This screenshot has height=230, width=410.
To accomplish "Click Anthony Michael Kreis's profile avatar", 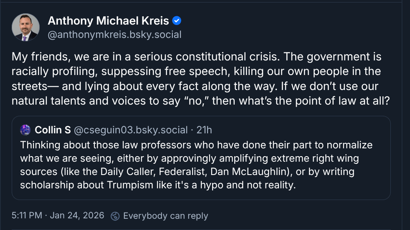I will click(x=25, y=27).
